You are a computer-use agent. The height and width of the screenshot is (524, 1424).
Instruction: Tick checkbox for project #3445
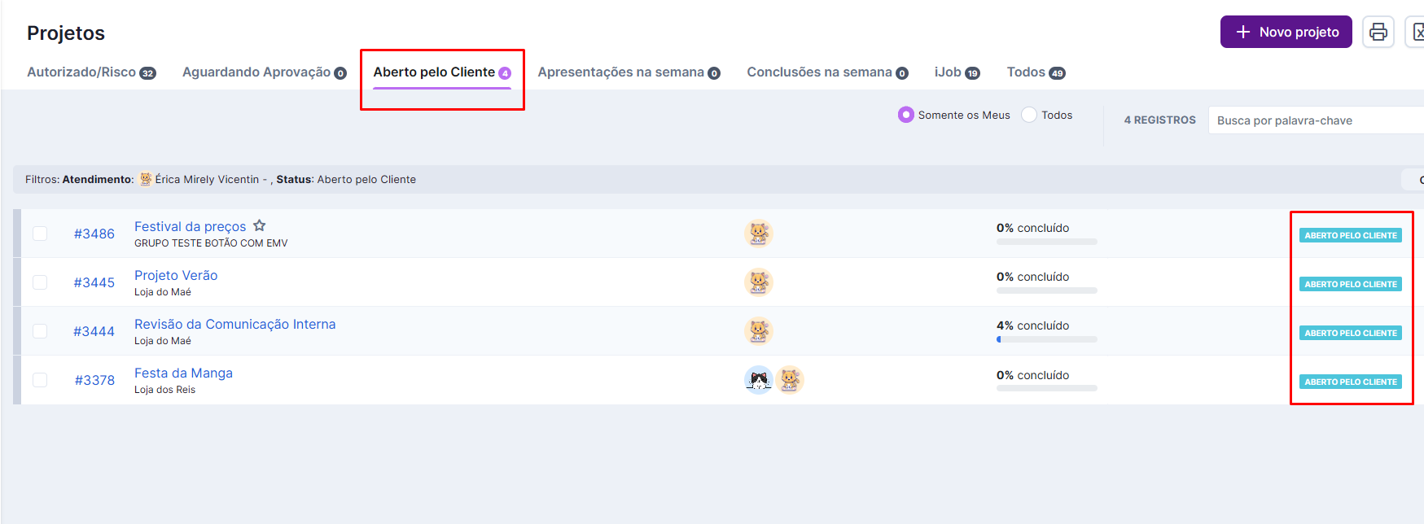[x=40, y=282]
